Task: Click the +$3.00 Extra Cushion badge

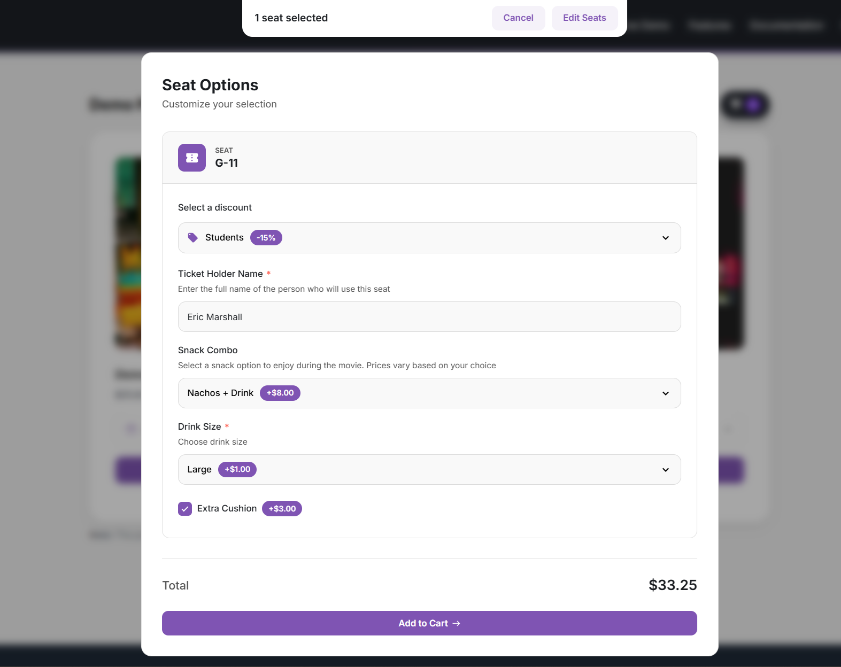Action: pyautogui.click(x=282, y=509)
